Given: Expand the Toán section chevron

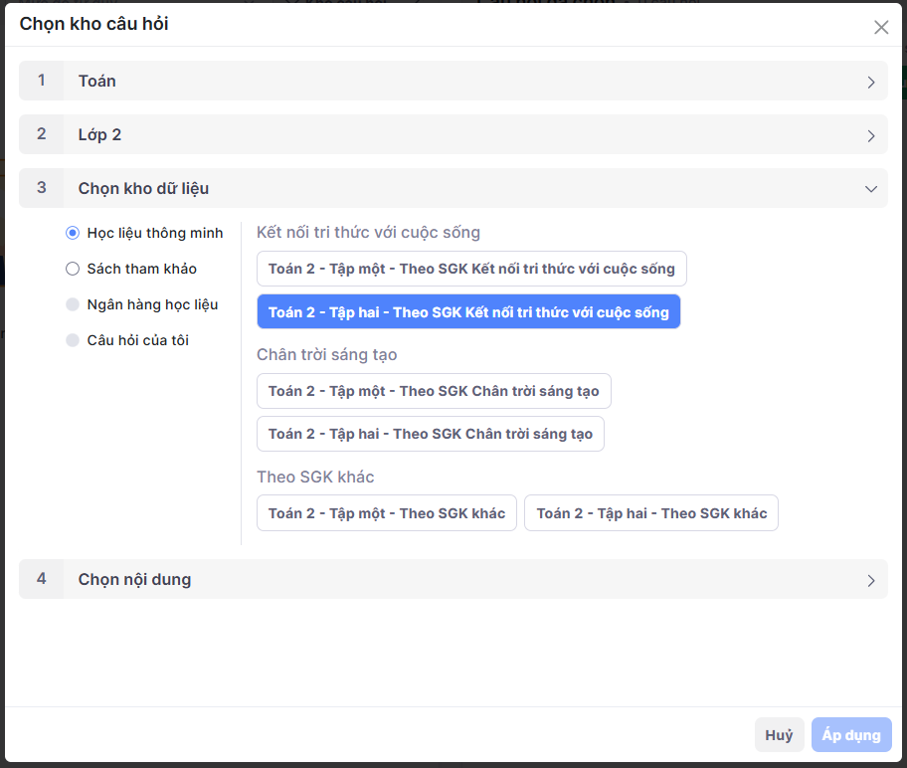Looking at the screenshot, I should click(x=871, y=82).
